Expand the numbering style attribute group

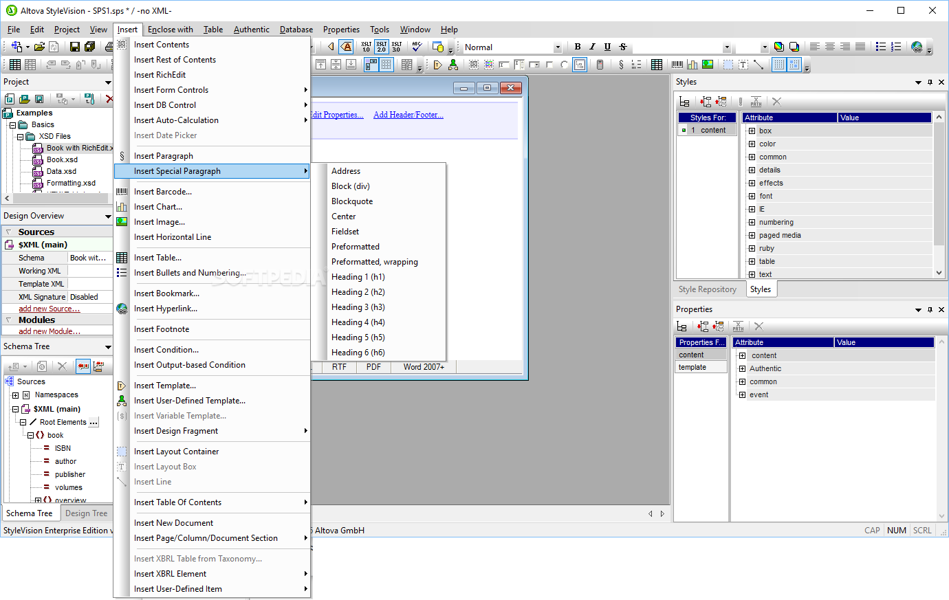[752, 222]
